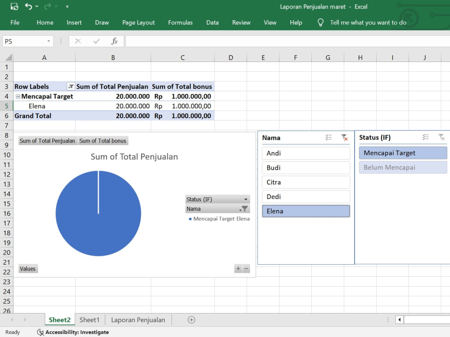Select Andi in the Nama slicer

[x=306, y=153]
